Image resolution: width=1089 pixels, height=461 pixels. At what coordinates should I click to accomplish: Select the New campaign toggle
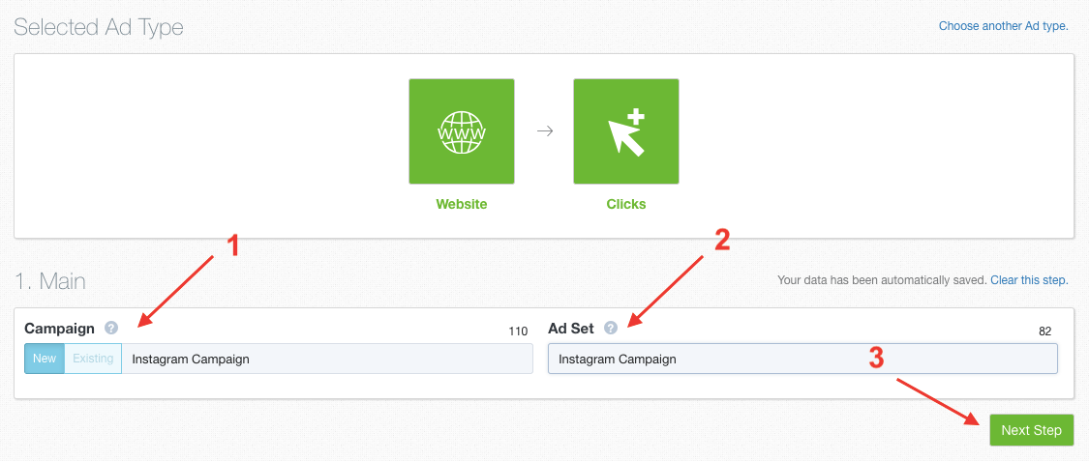pos(45,359)
